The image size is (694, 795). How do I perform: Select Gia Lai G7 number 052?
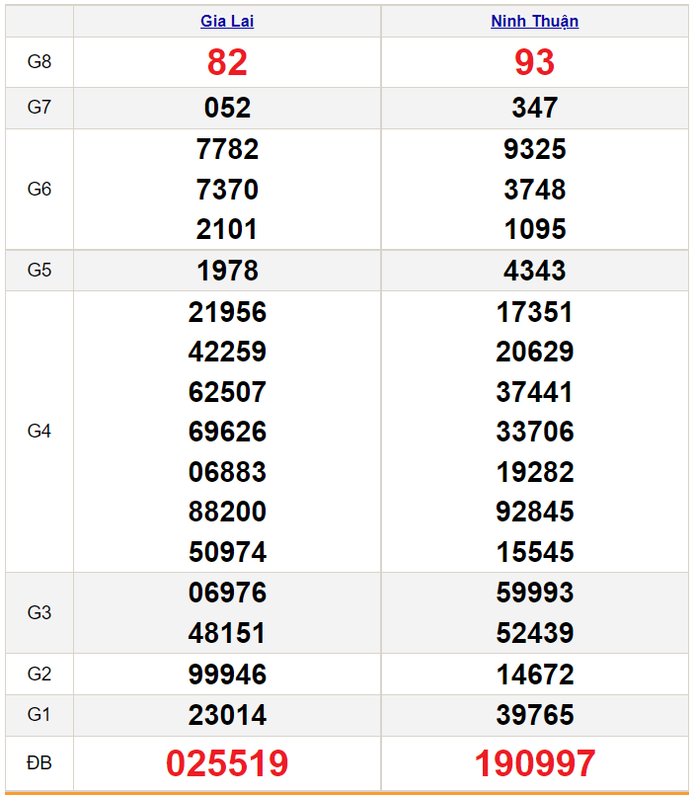(227, 108)
